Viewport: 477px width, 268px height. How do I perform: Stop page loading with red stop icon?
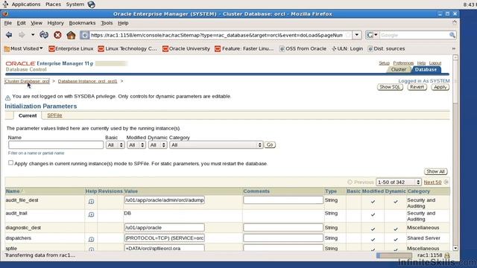tap(57, 35)
